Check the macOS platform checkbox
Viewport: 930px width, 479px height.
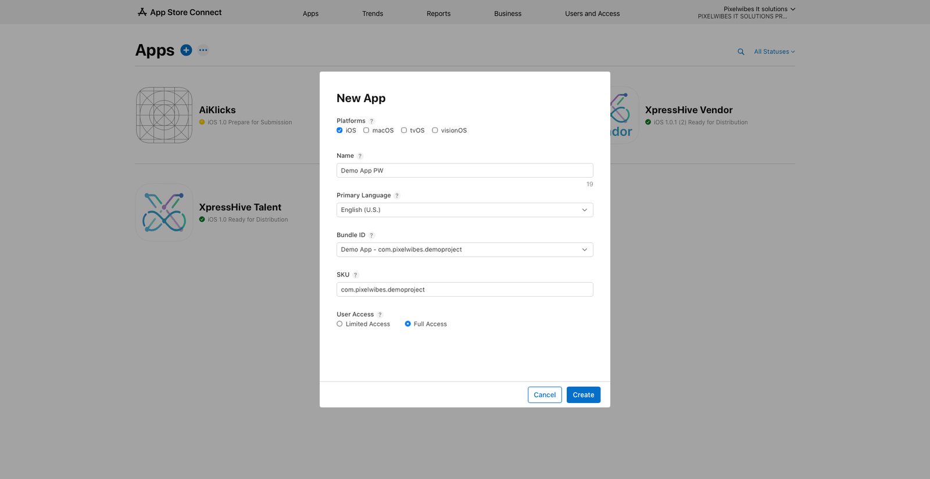click(x=366, y=131)
